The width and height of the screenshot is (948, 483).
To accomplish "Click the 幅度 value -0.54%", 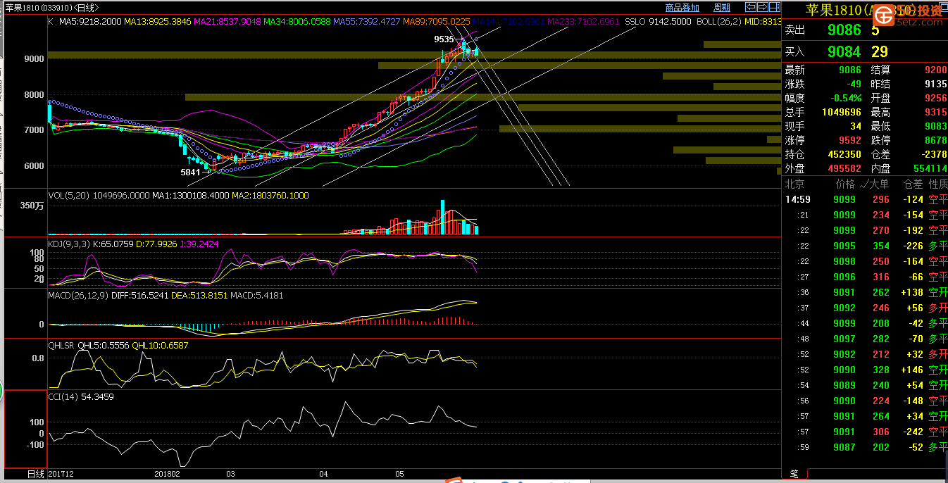I will (846, 98).
